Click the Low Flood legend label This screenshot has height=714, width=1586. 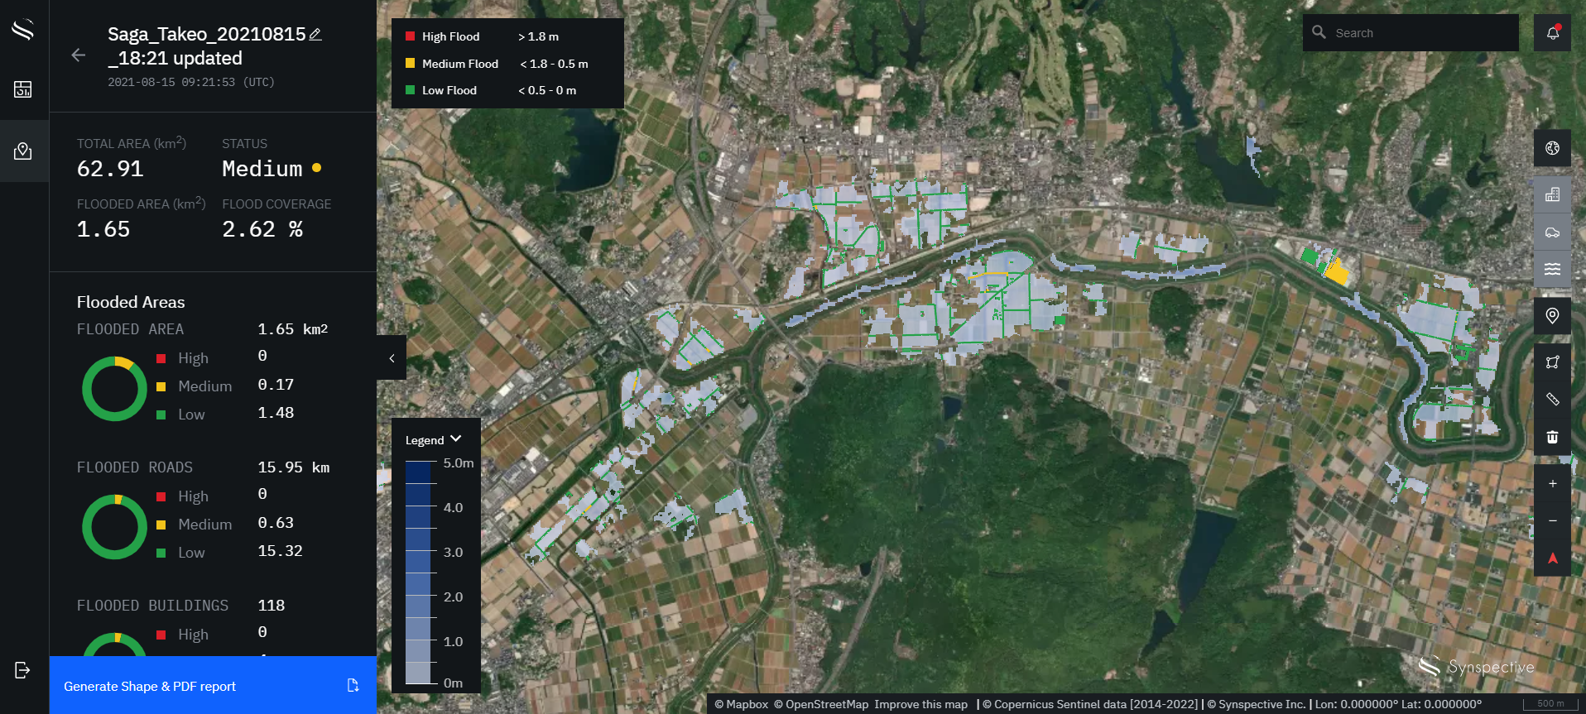[x=449, y=90]
